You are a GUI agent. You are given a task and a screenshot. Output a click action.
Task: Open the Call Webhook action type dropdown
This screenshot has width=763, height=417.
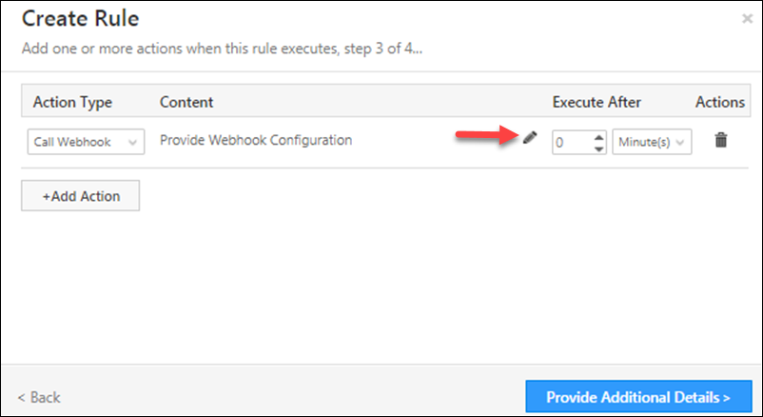[86, 142]
